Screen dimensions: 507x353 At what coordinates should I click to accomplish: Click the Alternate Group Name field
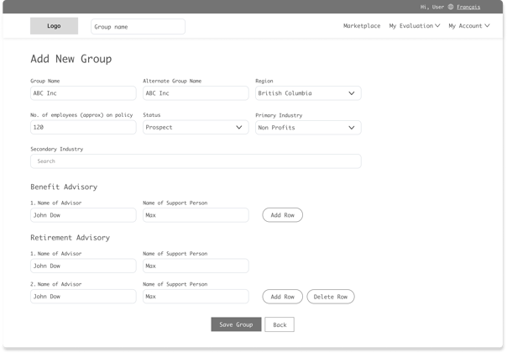(196, 93)
